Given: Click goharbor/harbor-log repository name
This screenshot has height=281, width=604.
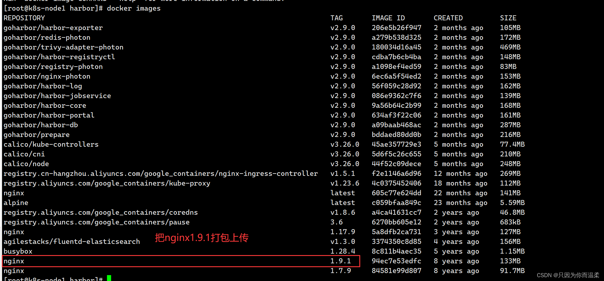Looking at the screenshot, I should 43,86.
